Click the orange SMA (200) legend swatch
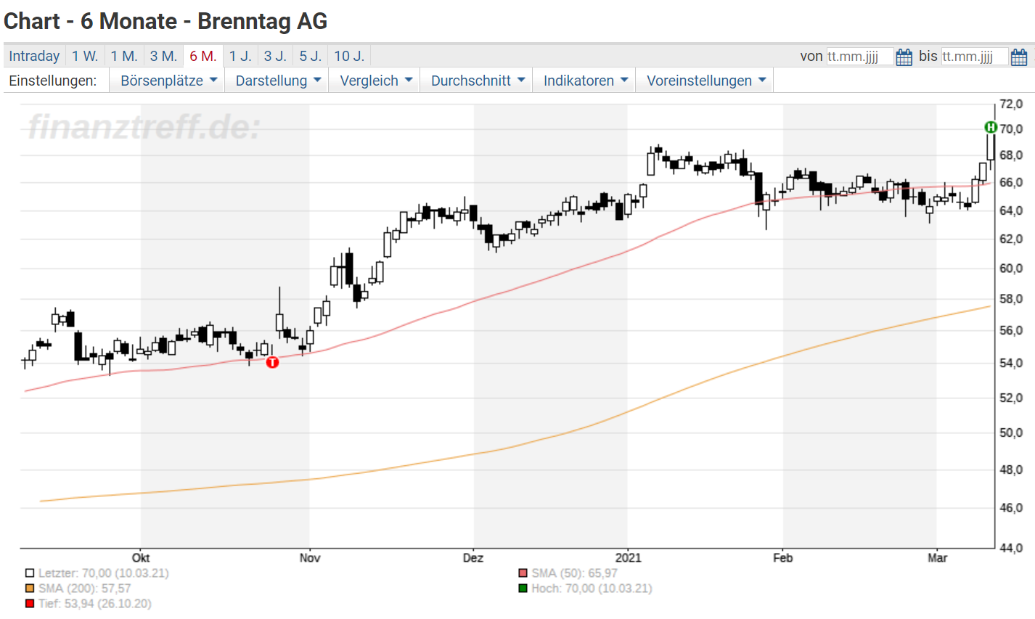Image resolution: width=1035 pixels, height=619 pixels. 30,589
